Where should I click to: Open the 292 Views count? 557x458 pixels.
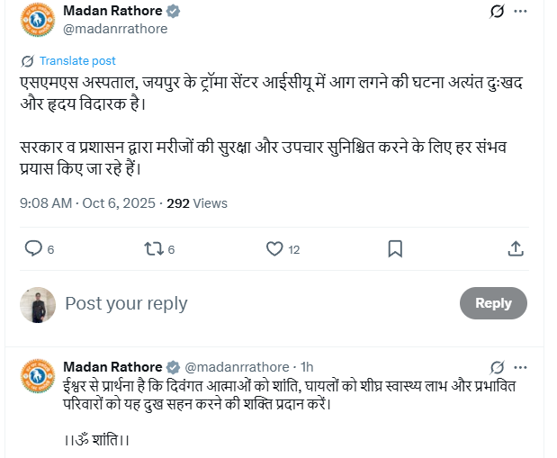click(197, 203)
